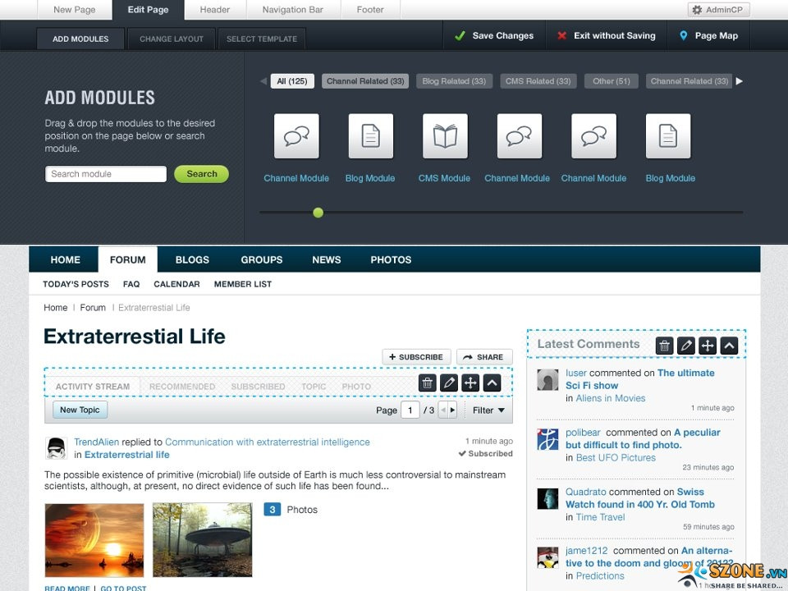Image resolution: width=788 pixels, height=591 pixels.
Task: Click the first Blog Module document icon
Action: coord(370,136)
